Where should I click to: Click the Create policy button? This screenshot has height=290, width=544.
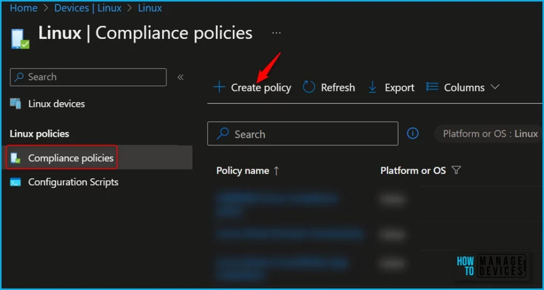click(252, 87)
